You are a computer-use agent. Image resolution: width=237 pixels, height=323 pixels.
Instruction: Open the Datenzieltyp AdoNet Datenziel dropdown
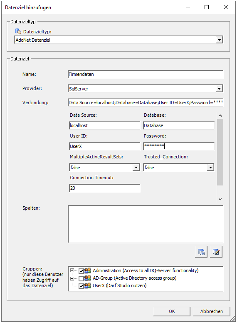(x=219, y=40)
